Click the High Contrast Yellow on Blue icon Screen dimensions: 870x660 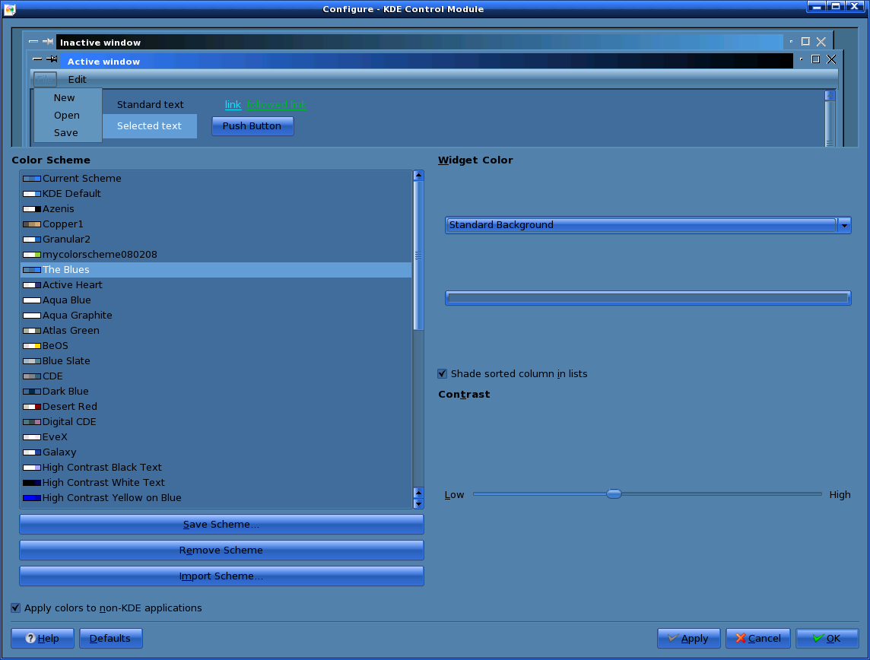32,498
